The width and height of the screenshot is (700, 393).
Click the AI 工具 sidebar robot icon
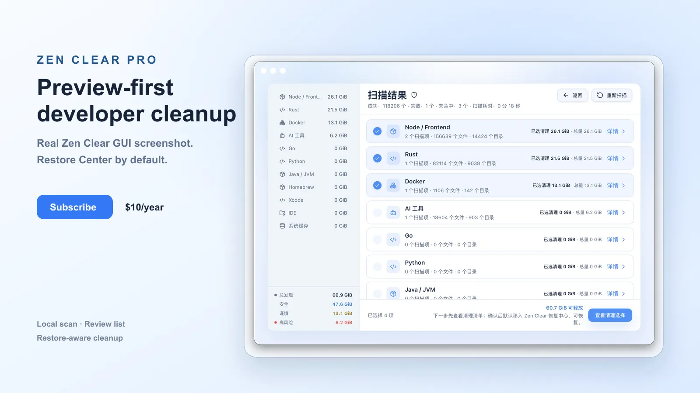282,136
